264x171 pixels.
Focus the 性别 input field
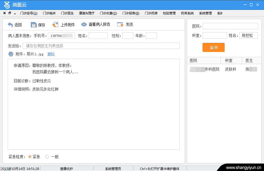tap(128, 36)
